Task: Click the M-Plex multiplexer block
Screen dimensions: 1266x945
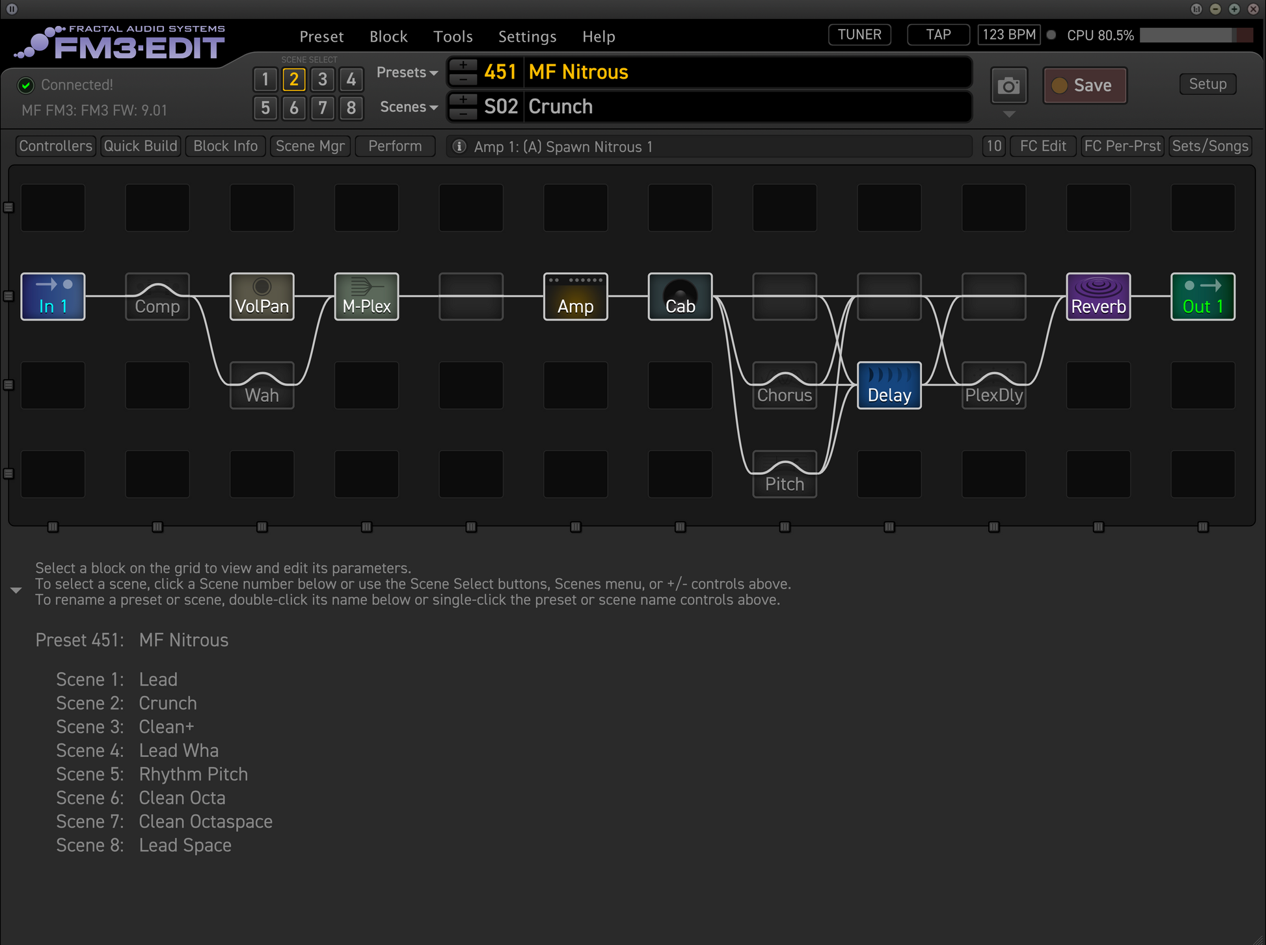Action: [366, 297]
